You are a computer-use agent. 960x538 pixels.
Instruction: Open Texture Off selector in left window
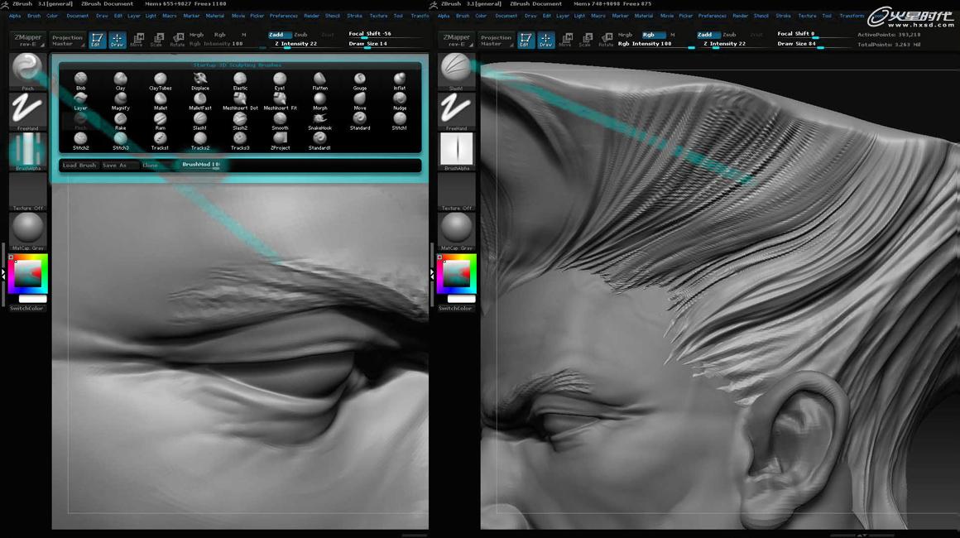[27, 191]
